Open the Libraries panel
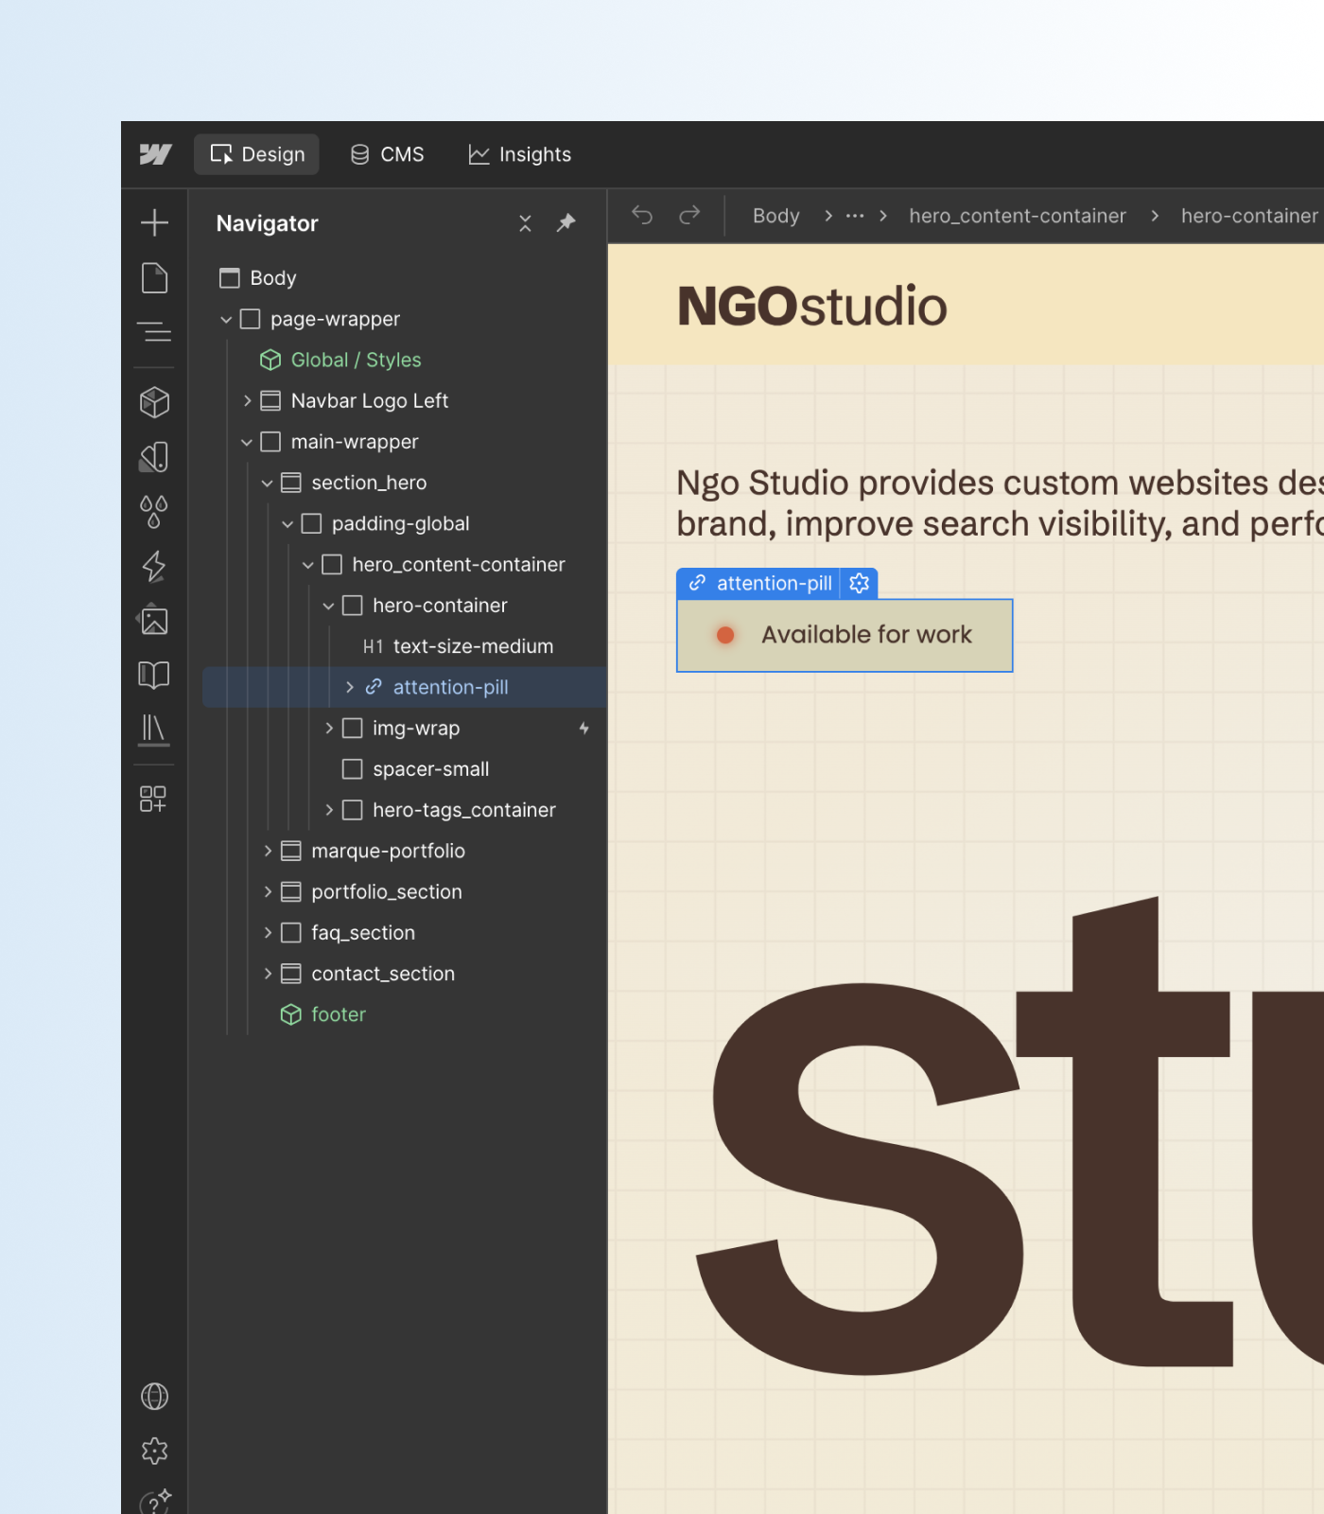This screenshot has height=1514, width=1324. tap(154, 730)
